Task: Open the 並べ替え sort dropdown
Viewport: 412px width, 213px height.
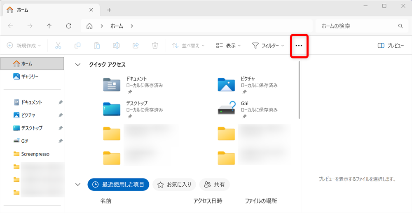Action: (188, 46)
